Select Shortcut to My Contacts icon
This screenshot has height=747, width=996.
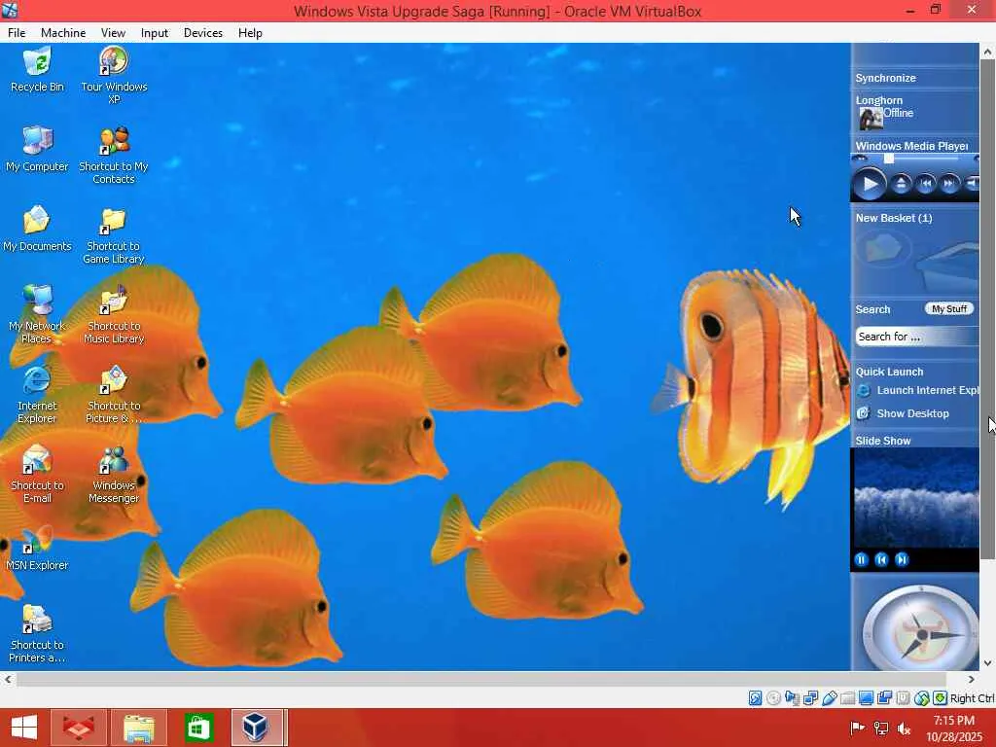[114, 156]
